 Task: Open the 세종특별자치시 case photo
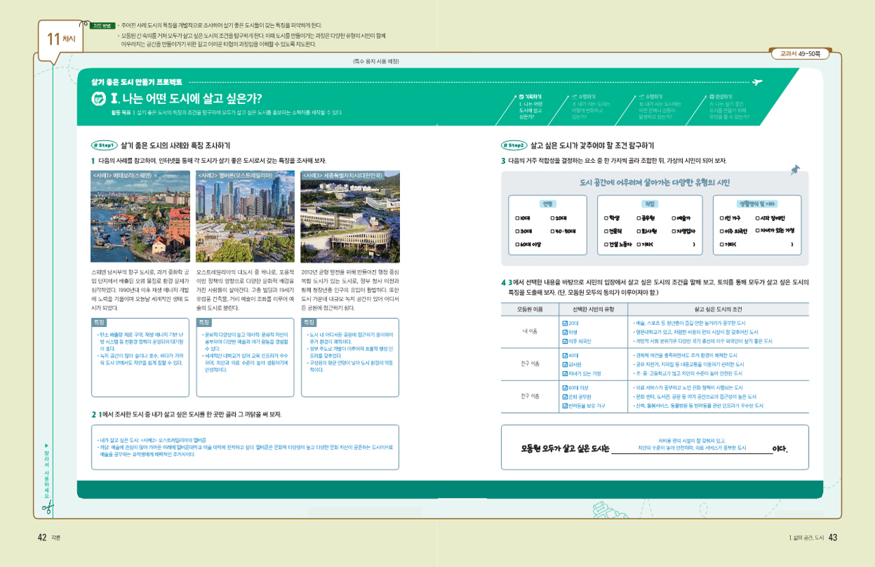[x=350, y=217]
